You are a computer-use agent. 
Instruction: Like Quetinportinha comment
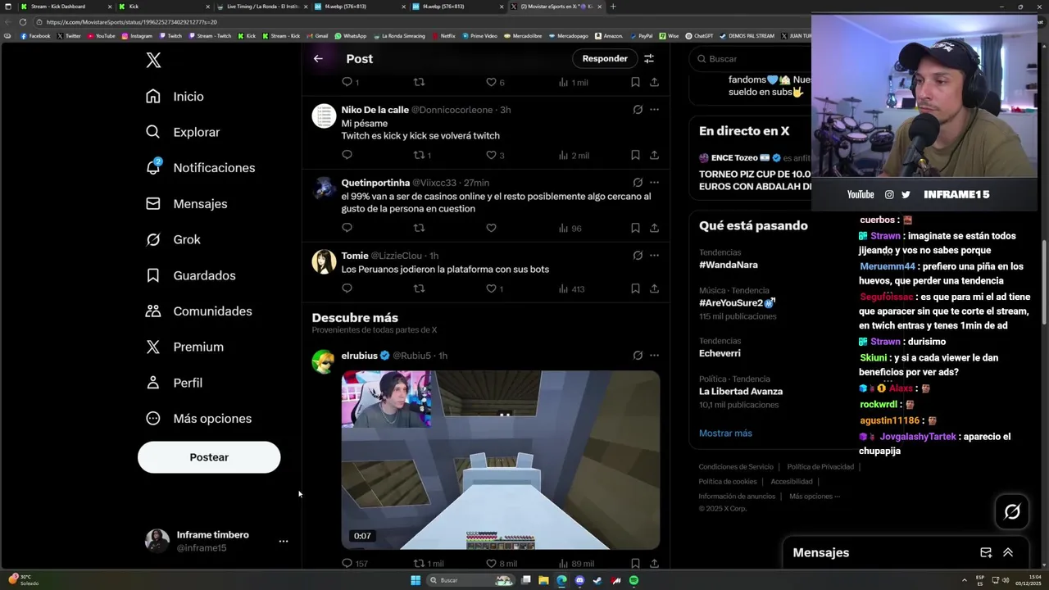pos(491,228)
